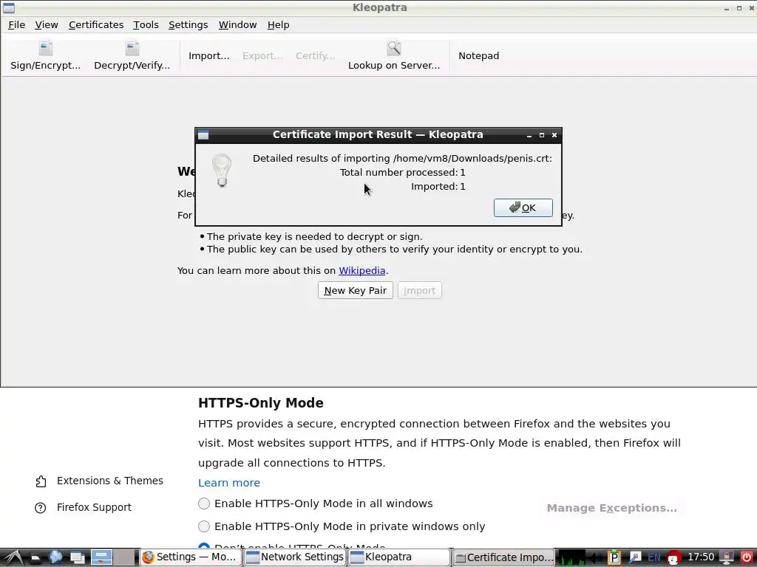Click the red clock tray icon
The width and height of the screenshot is (757, 567).
click(673, 558)
